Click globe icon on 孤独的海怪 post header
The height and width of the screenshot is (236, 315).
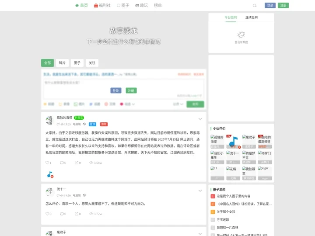pyautogui.click(x=84, y=124)
